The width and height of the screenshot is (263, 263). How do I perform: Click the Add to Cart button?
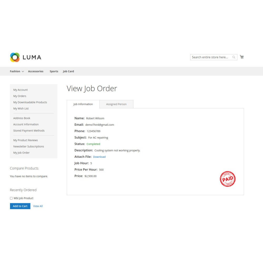pos(20,206)
